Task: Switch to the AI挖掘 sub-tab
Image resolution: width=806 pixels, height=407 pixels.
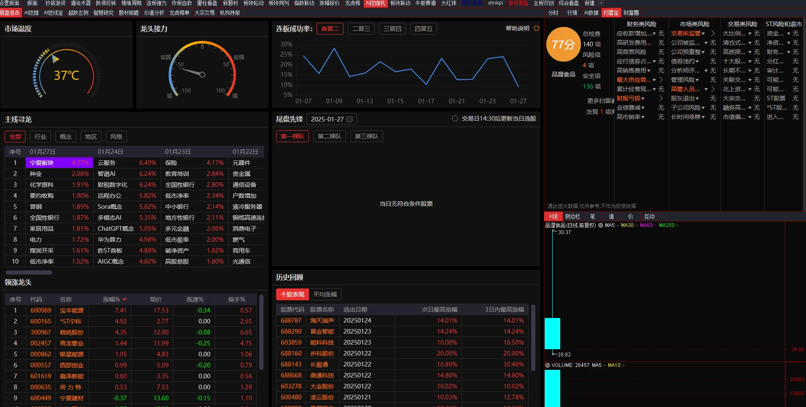Action: [x=31, y=13]
